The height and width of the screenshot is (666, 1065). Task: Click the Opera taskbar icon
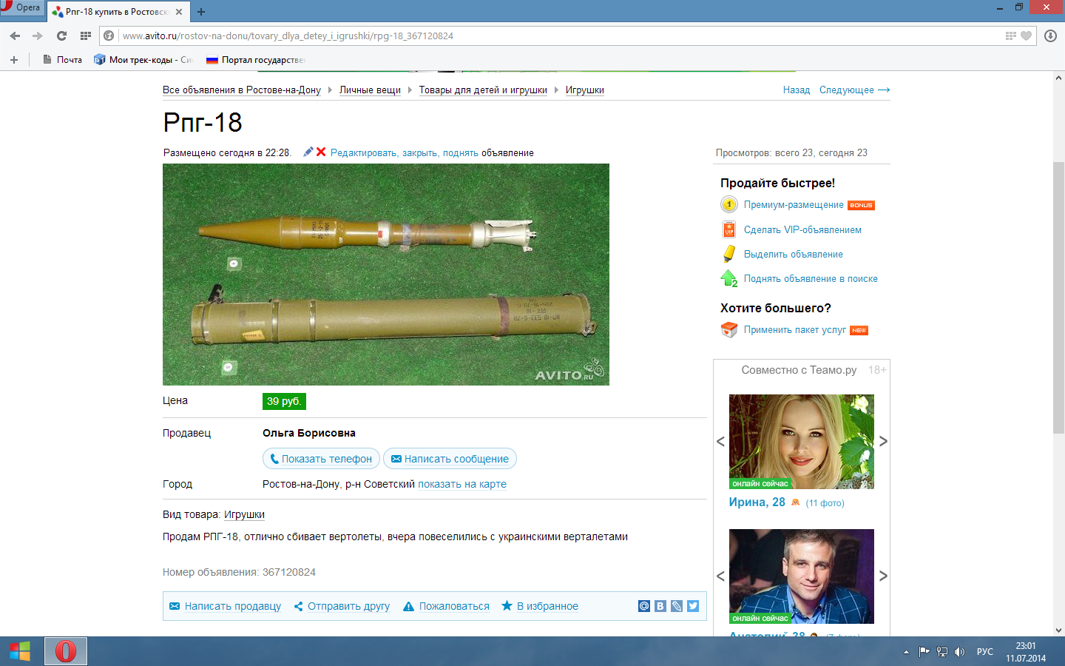pyautogui.click(x=66, y=651)
